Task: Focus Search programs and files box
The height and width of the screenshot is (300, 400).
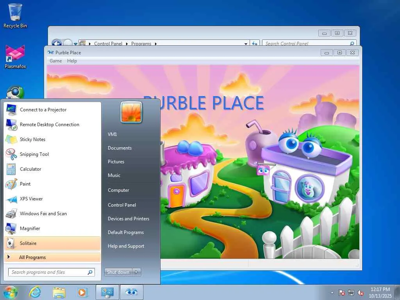Action: (x=52, y=272)
